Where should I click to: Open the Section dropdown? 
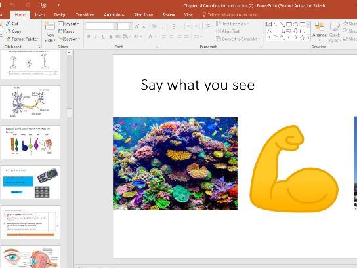pyautogui.click(x=70, y=39)
